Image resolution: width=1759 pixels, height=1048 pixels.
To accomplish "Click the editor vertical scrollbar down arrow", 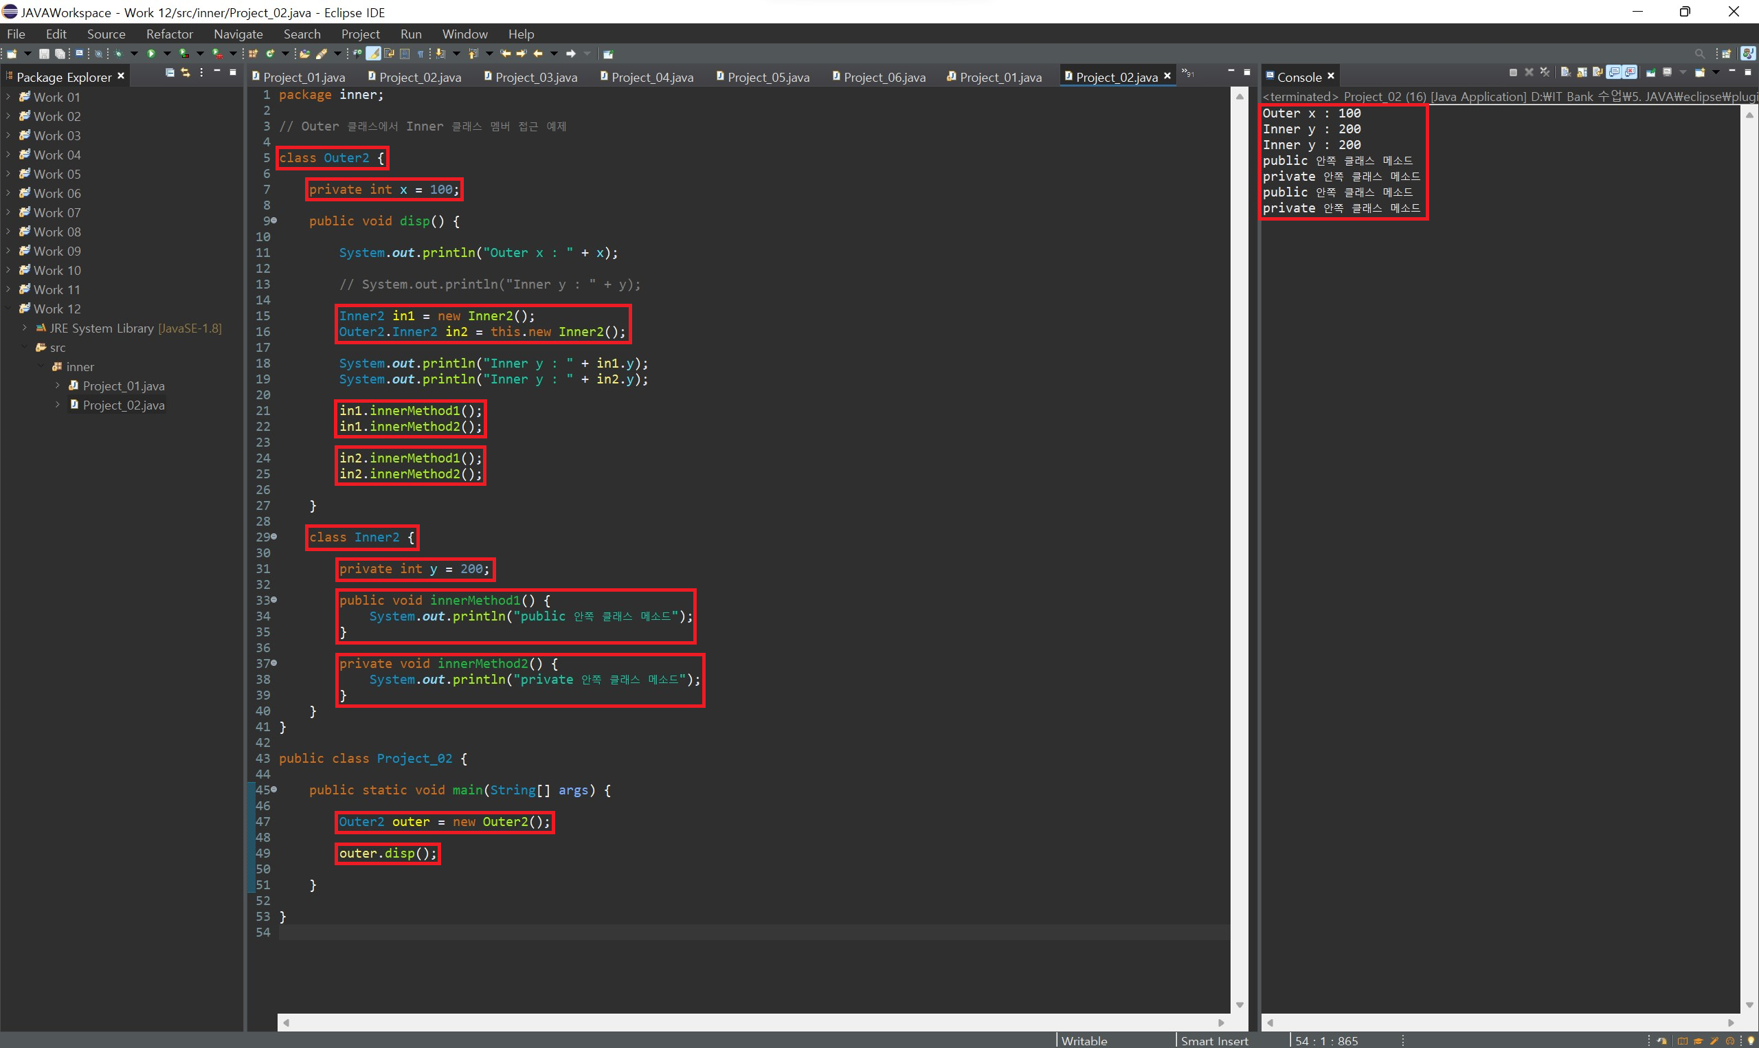I will 1240,1004.
